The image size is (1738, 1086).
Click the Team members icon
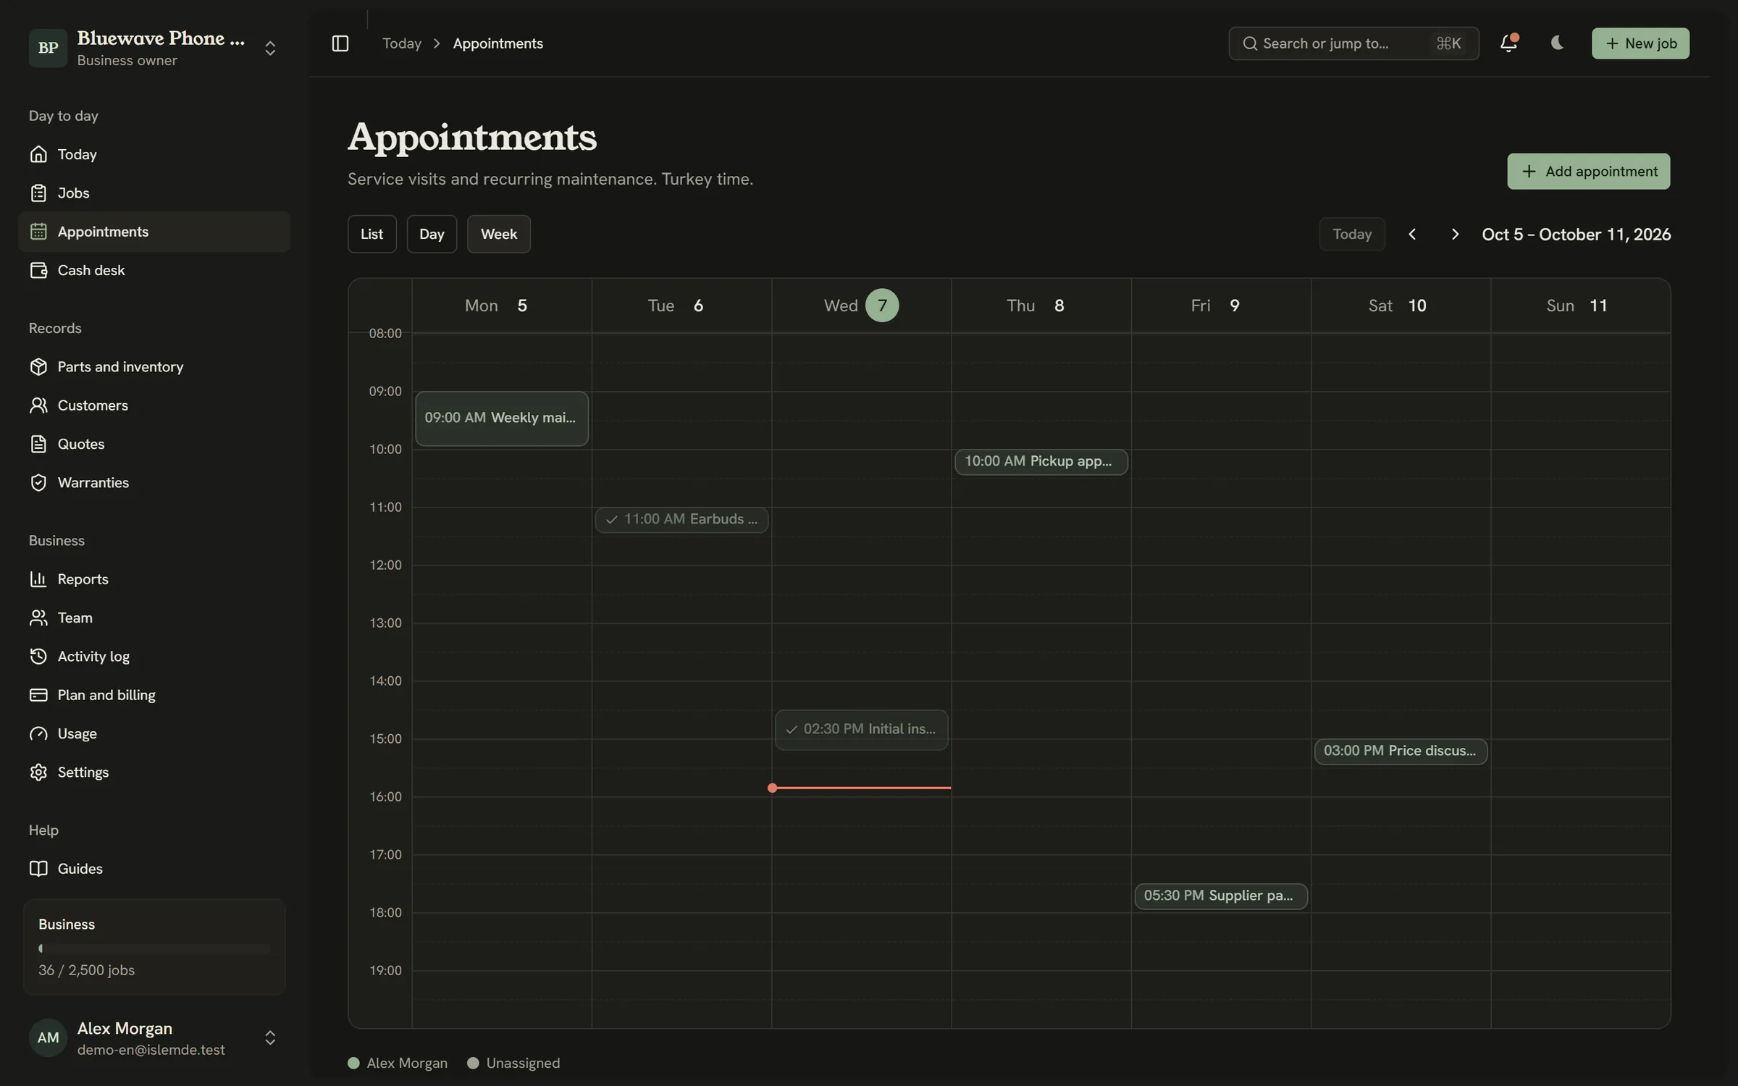tap(38, 618)
